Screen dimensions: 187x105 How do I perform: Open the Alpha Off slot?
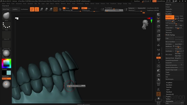click(6, 35)
